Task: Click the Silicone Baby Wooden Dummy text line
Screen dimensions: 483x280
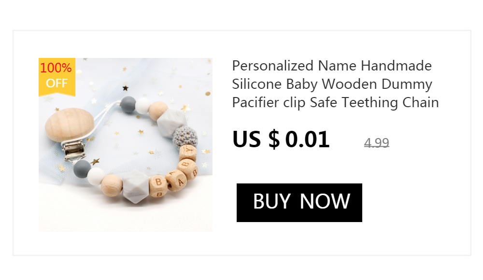Action: [x=332, y=84]
